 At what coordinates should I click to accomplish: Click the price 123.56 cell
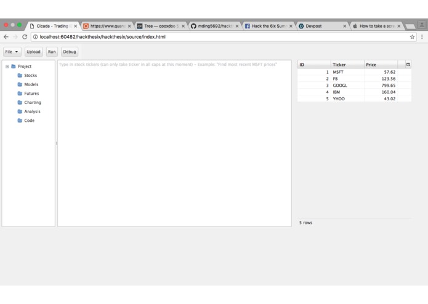click(381, 79)
